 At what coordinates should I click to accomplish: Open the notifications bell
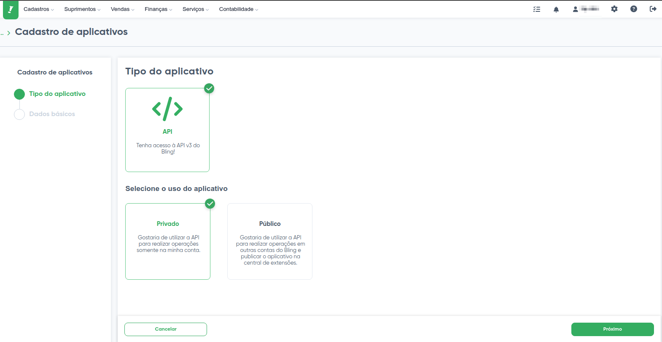tap(556, 9)
